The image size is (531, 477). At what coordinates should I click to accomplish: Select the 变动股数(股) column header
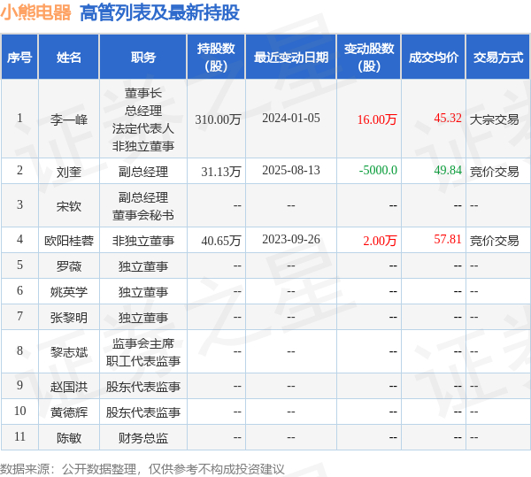click(x=369, y=58)
